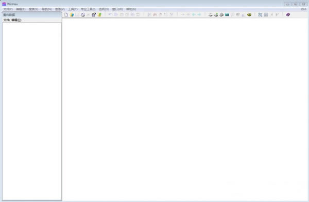The width and height of the screenshot is (309, 202).
Task: Click the grayed-out Undo arrow icon
Action: coord(110,15)
